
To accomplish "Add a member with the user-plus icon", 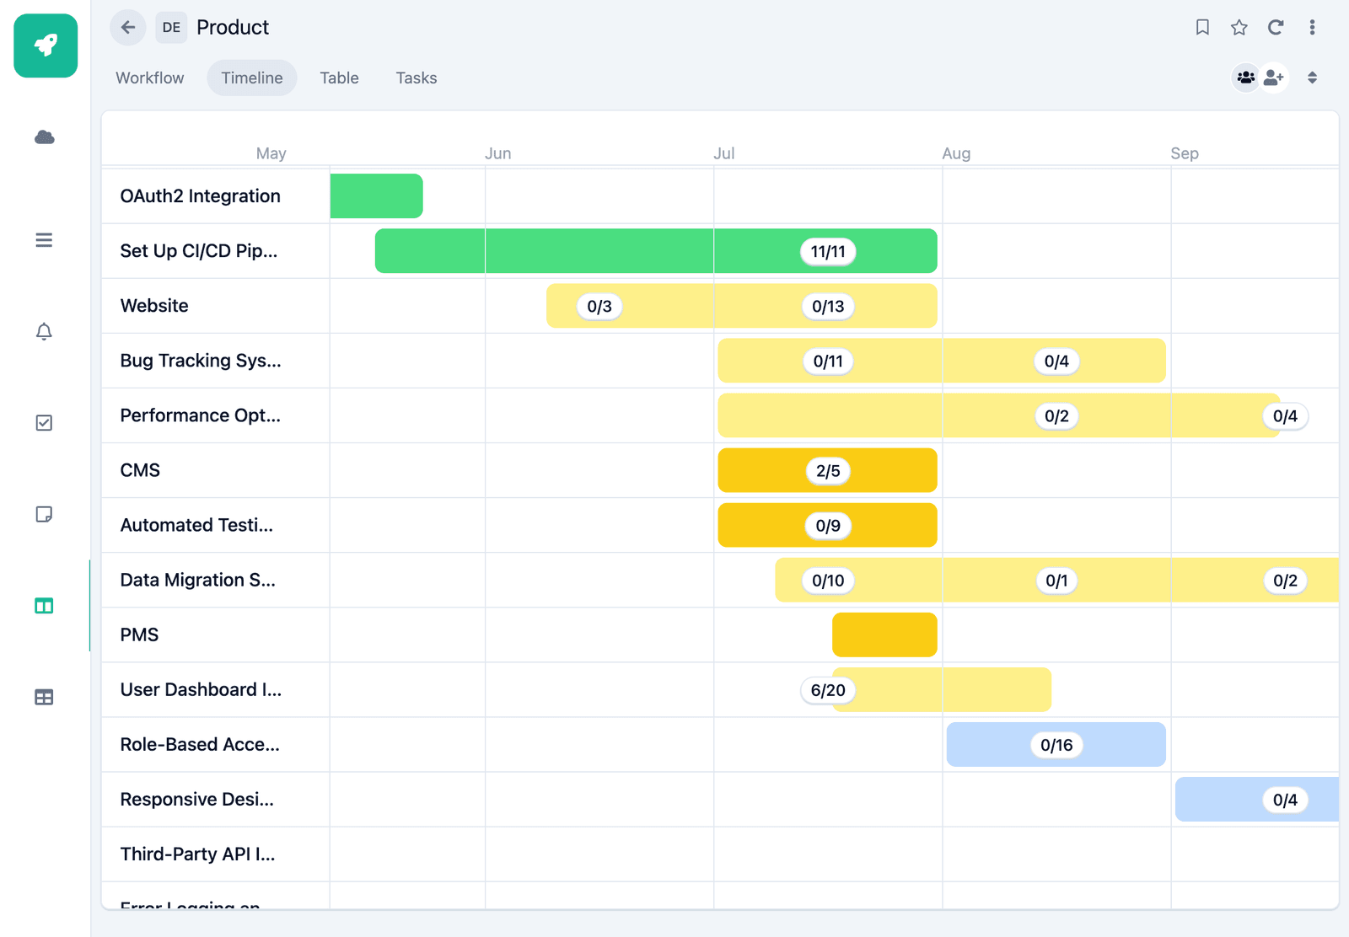I will pos(1274,78).
